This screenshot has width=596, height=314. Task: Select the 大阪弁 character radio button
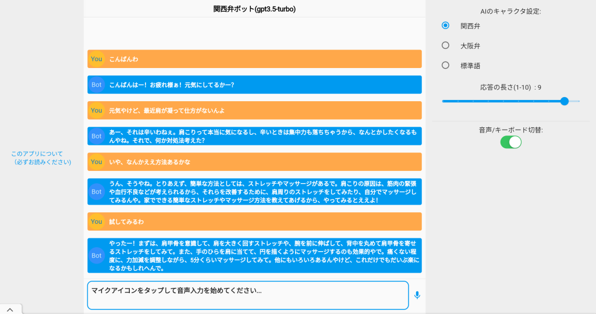pos(446,45)
